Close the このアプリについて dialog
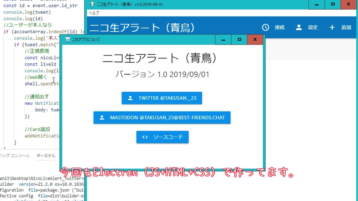Screen dimensions: 358x201 [x=255, y=40]
